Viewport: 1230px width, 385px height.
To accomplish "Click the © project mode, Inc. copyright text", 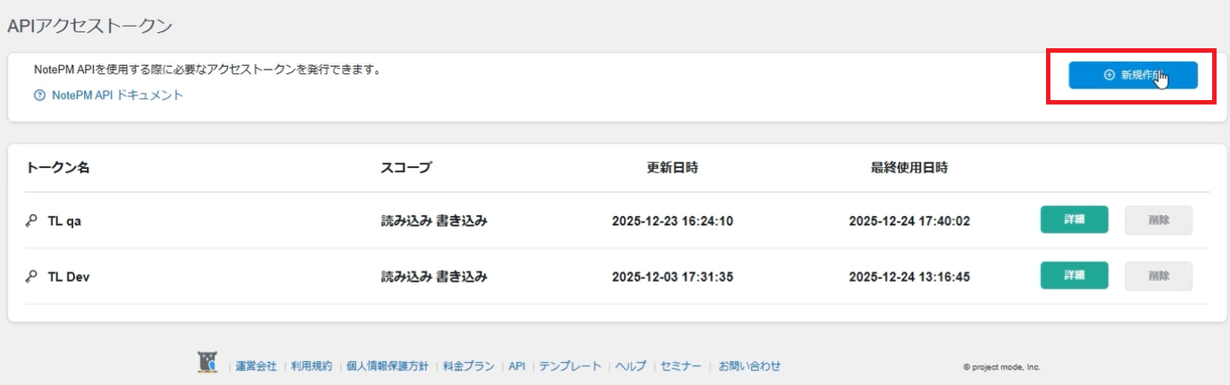I will pyautogui.click(x=1001, y=367).
